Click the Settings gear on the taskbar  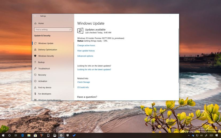61,135
